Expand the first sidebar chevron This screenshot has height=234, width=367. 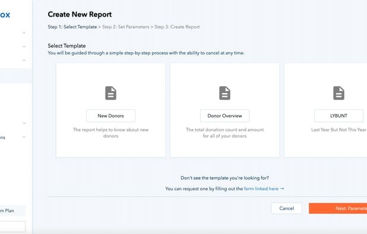pyautogui.click(x=24, y=33)
